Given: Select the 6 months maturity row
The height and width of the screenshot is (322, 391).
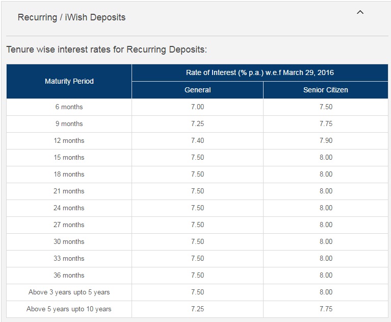Looking at the screenshot, I should tap(197, 107).
